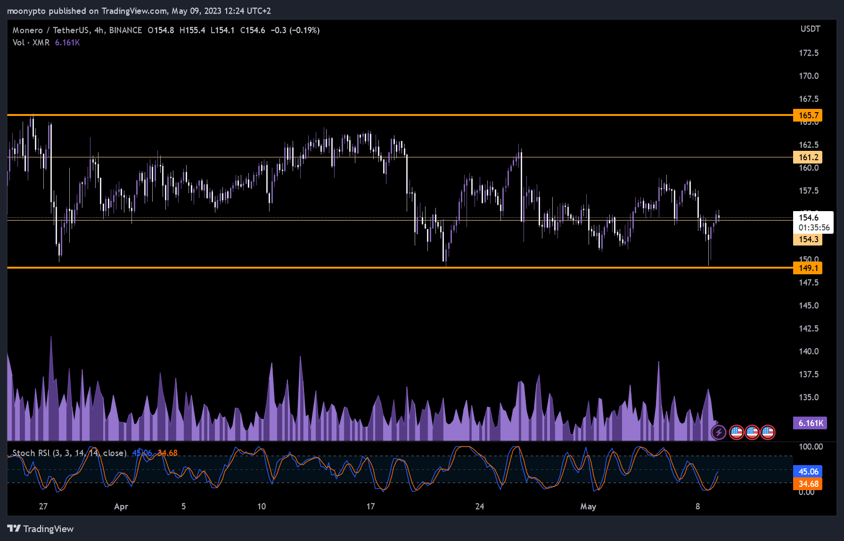Viewport: 844px width, 541px height.
Task: Select the 154.3 line price tag
Action: pyautogui.click(x=808, y=239)
